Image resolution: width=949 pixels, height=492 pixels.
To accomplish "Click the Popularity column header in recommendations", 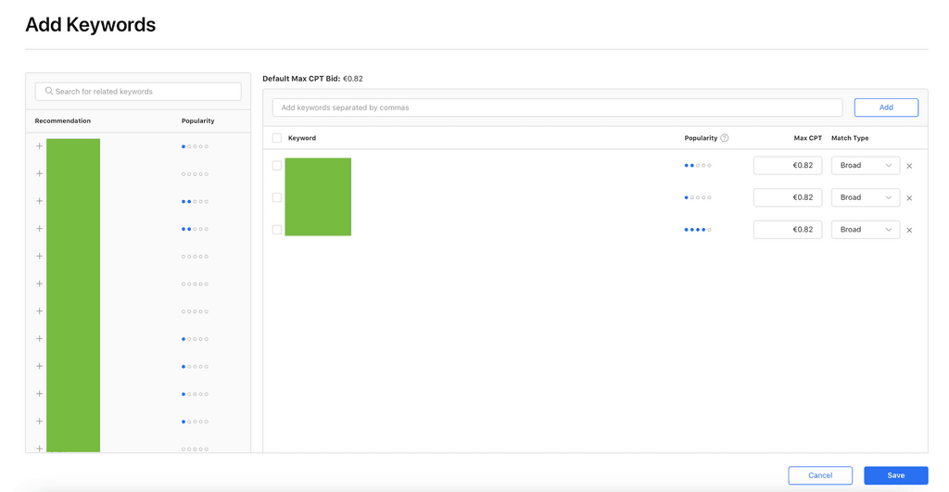I will [x=198, y=121].
